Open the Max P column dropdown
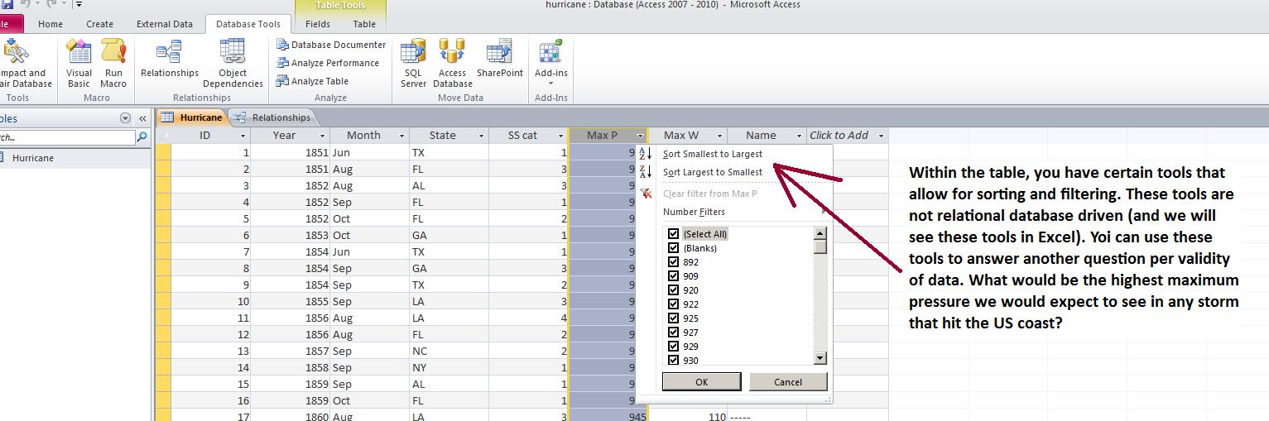 click(640, 136)
